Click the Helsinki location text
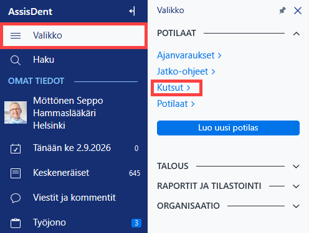This screenshot has width=309, height=233. (x=49, y=126)
